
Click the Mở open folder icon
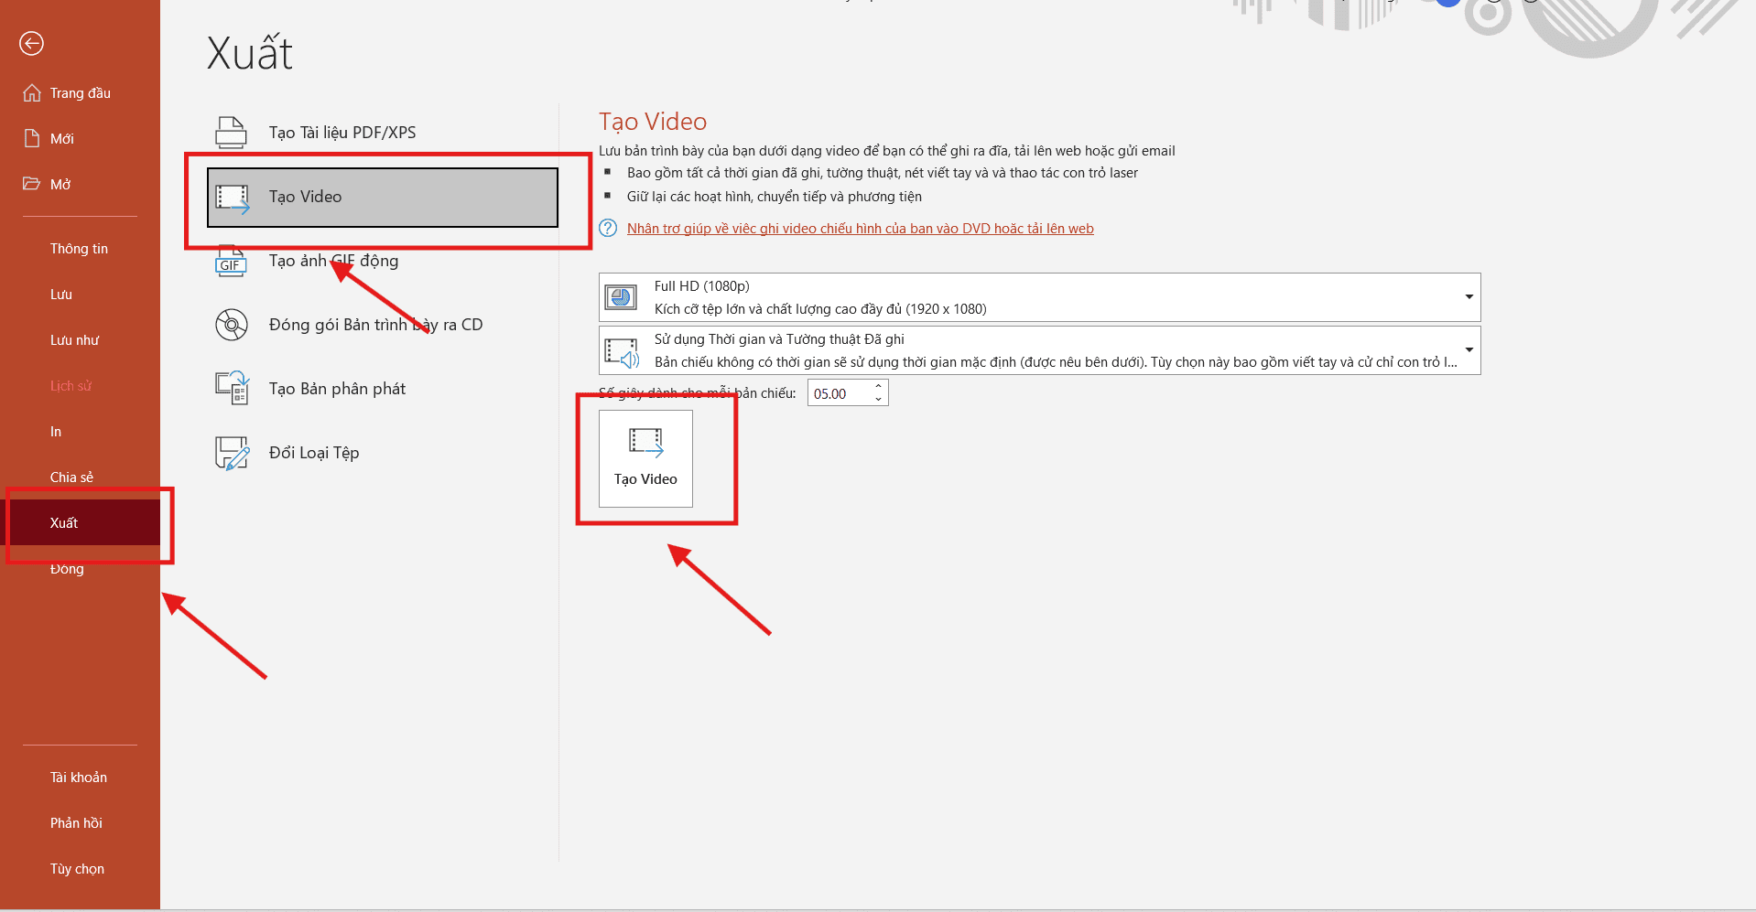32,184
